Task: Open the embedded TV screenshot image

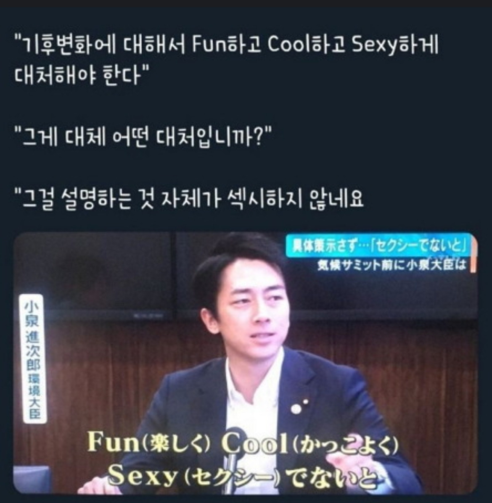Action: coord(246,363)
